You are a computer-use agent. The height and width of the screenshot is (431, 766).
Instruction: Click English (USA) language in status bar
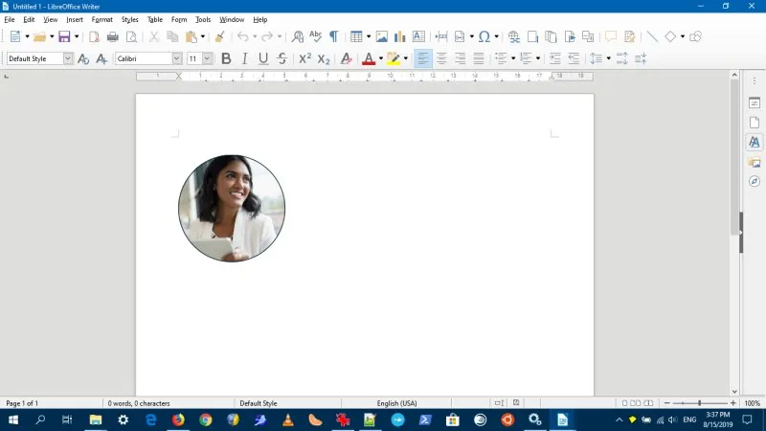coord(396,403)
